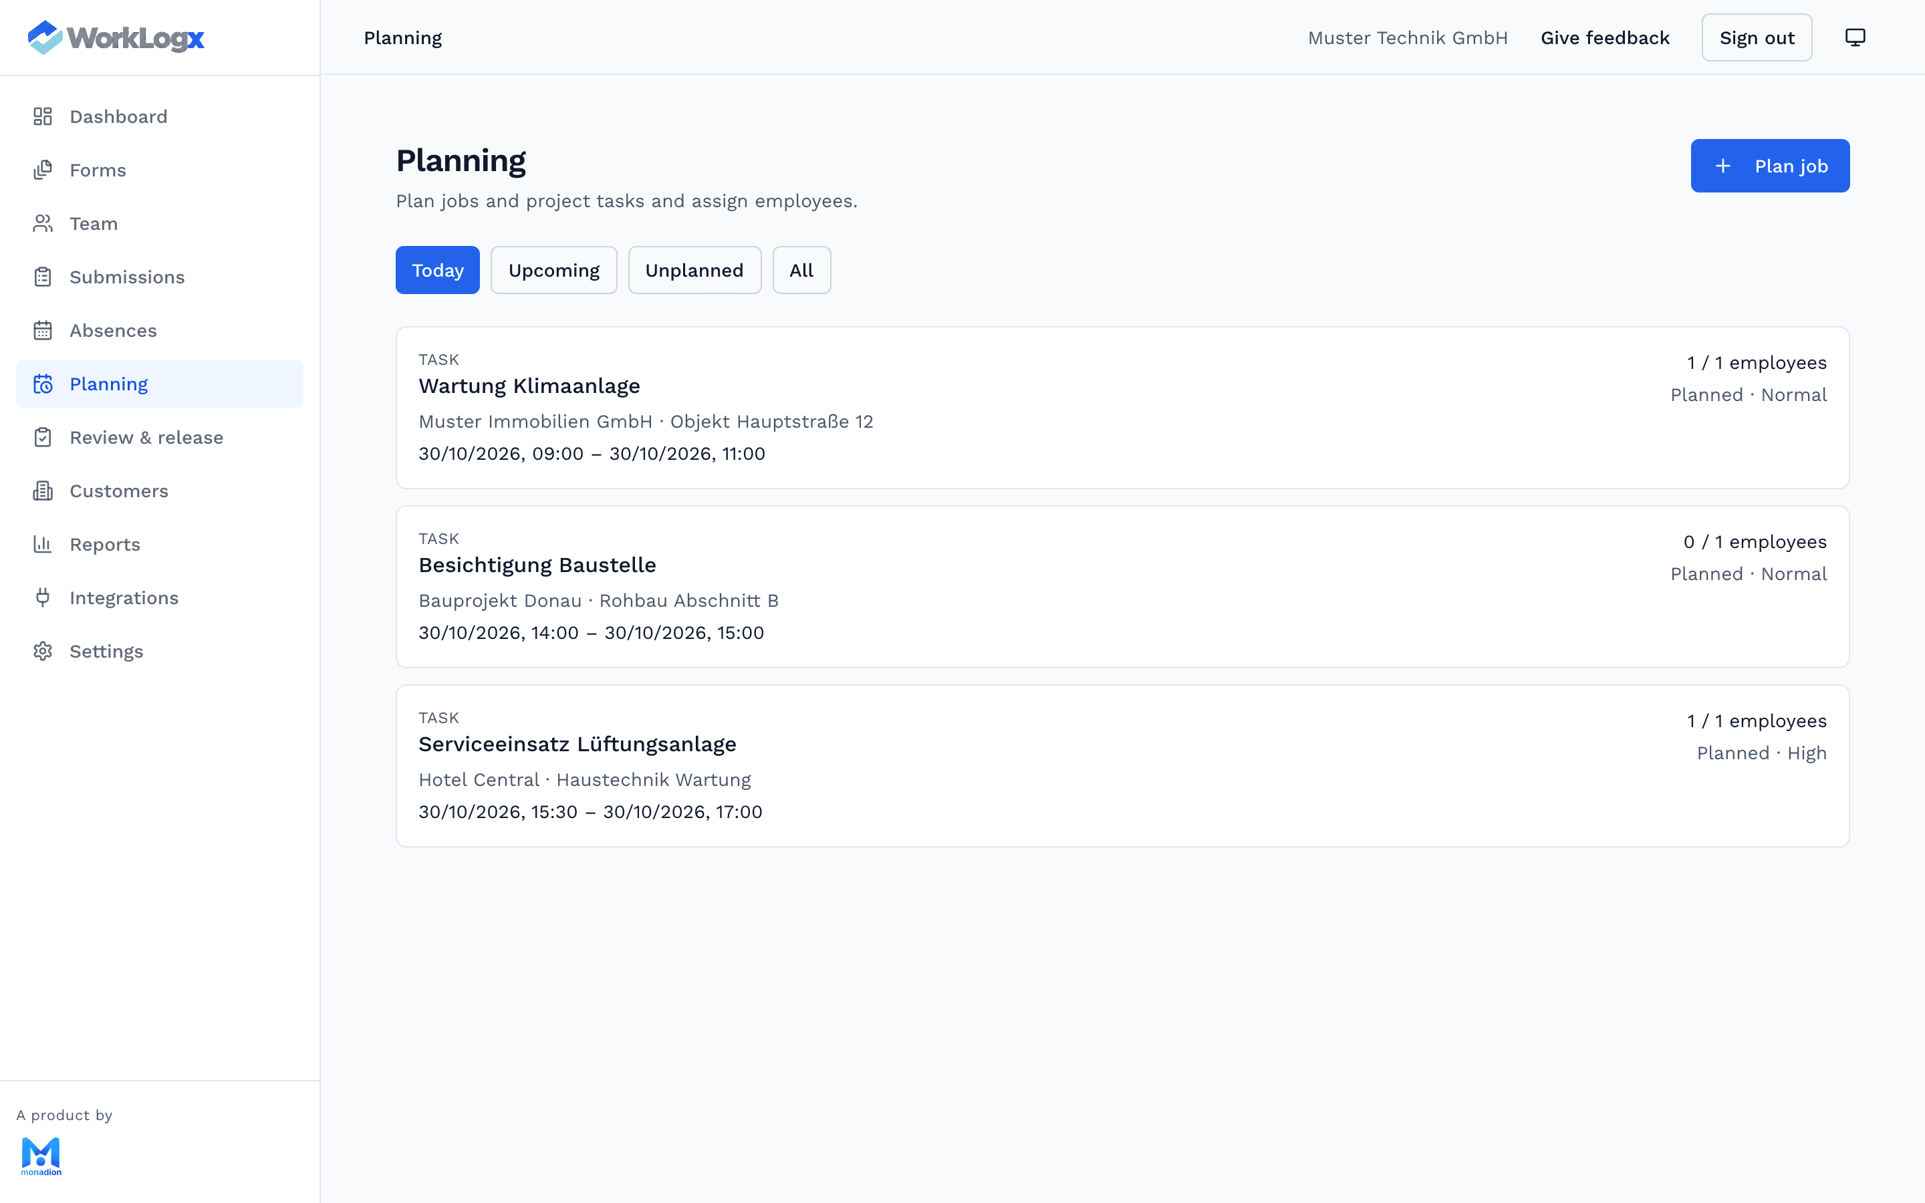
Task: Open Settings from sidebar
Action: point(159,651)
